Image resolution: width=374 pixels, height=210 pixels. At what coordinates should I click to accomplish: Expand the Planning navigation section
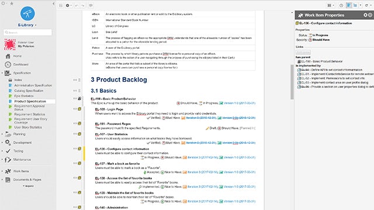(x=2, y=134)
